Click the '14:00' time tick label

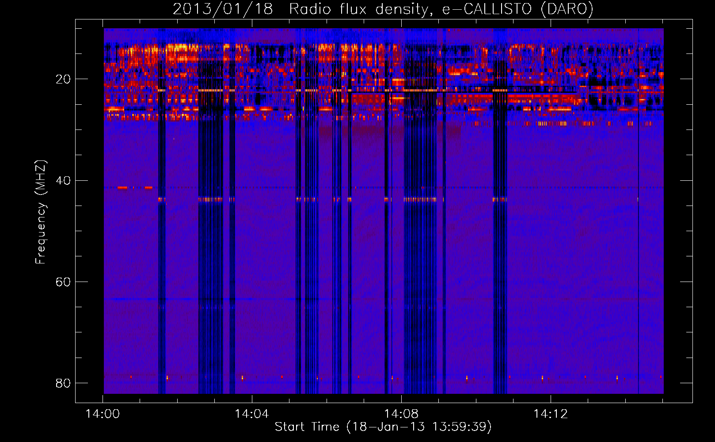coord(103,414)
